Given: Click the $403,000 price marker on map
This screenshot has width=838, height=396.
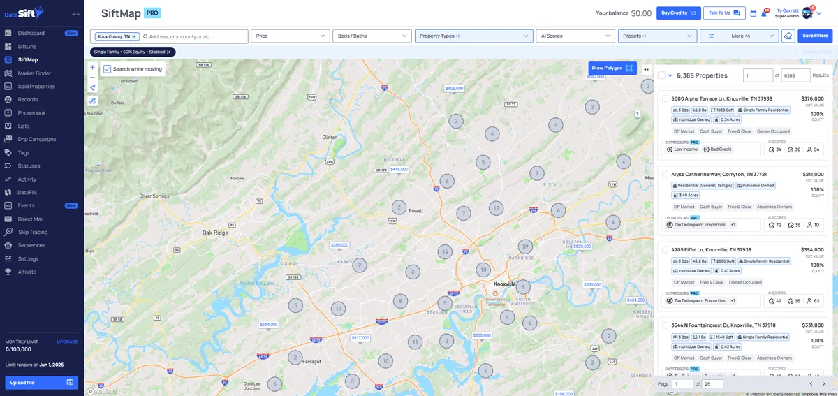Looking at the screenshot, I should [455, 89].
